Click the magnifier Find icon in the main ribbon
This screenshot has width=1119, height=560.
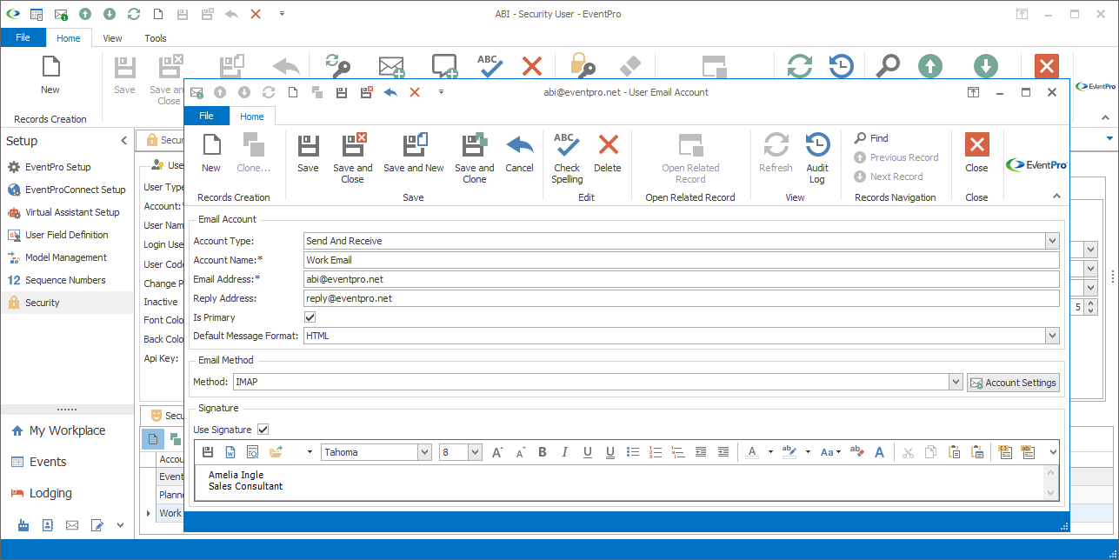coord(887,67)
